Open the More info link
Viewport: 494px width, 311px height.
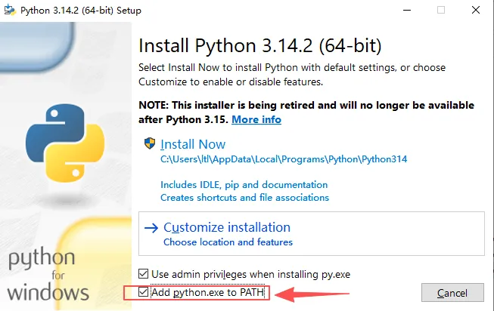pyautogui.click(x=256, y=119)
